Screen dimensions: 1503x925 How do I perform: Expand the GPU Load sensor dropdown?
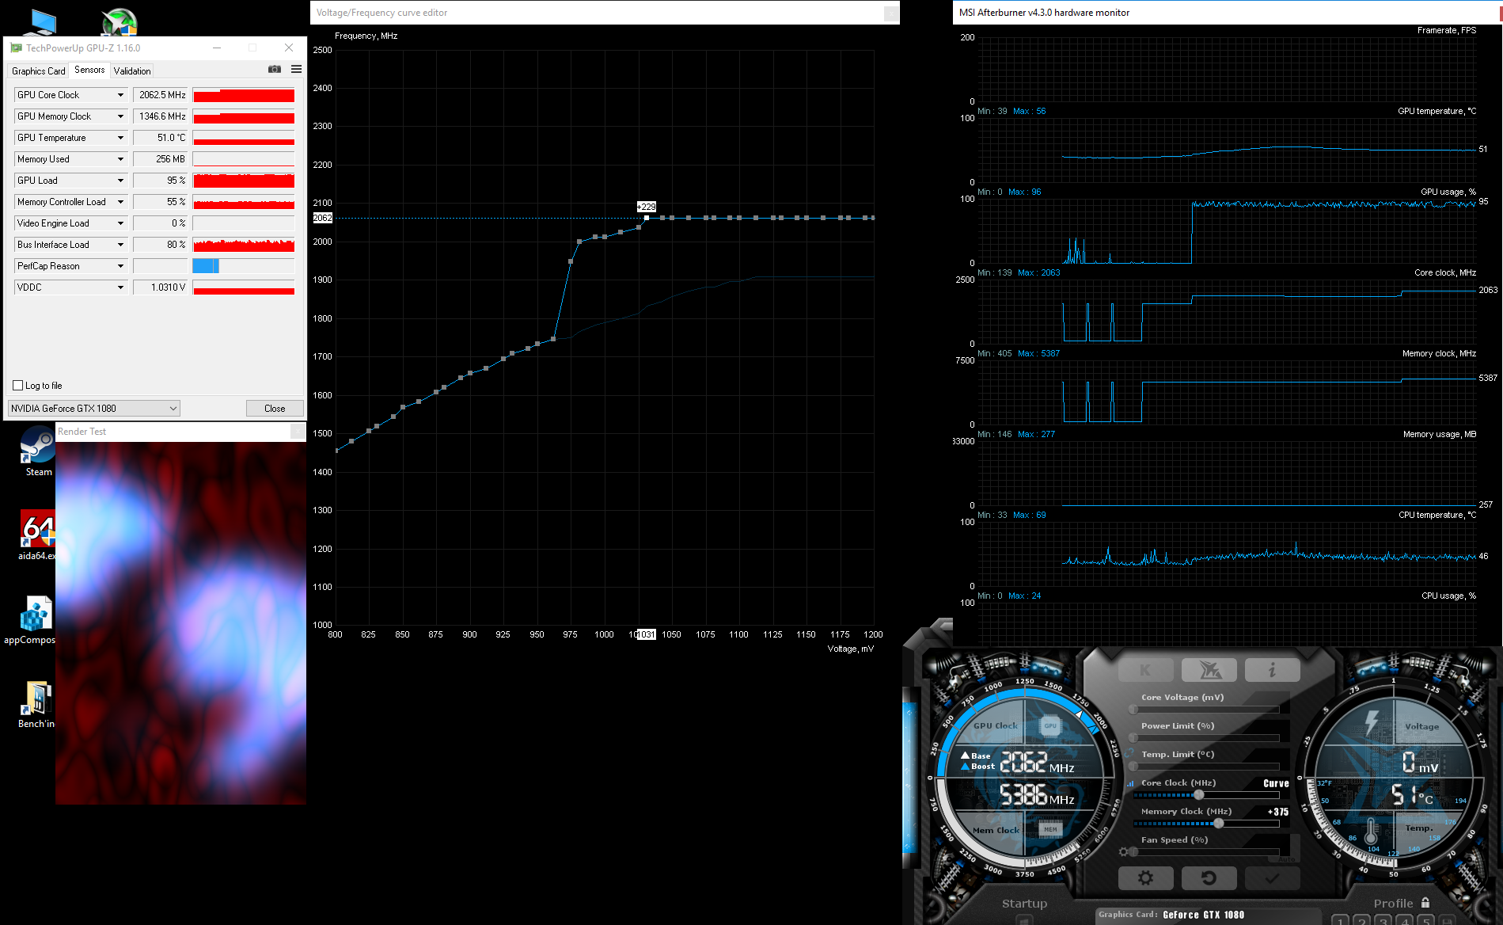coord(120,181)
